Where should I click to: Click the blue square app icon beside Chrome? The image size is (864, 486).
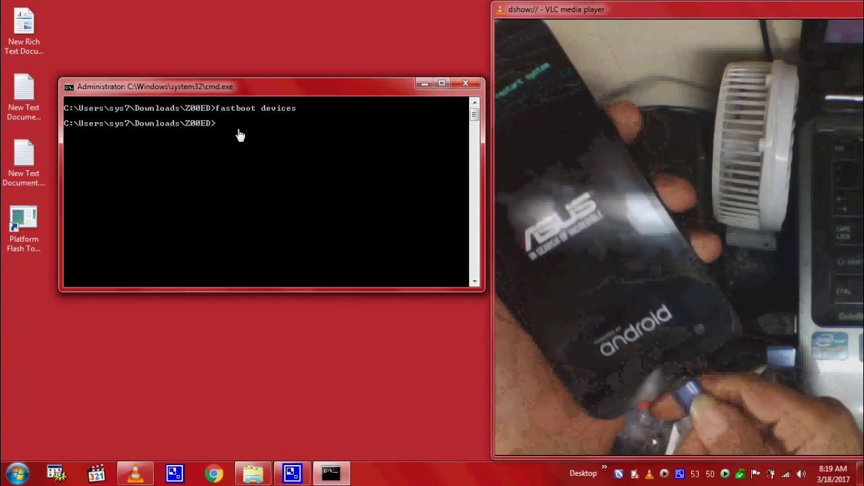coord(175,474)
